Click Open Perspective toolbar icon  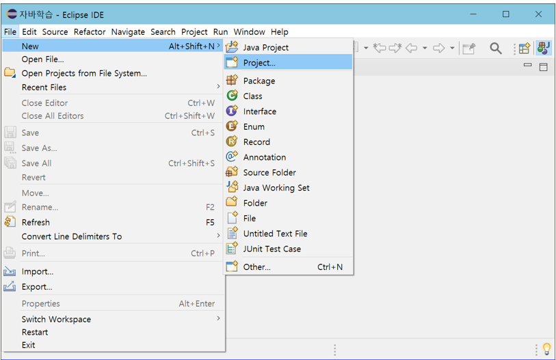[524, 48]
